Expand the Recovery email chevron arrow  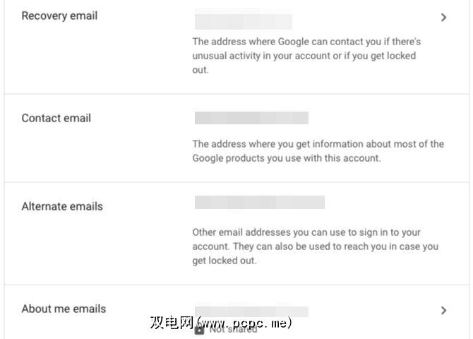coord(443,18)
